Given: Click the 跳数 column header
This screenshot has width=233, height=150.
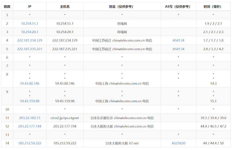Looking at the screenshot, I should (x=7, y=7).
